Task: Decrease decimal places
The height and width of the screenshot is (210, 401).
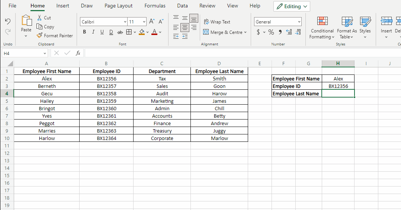Action: coord(298,32)
